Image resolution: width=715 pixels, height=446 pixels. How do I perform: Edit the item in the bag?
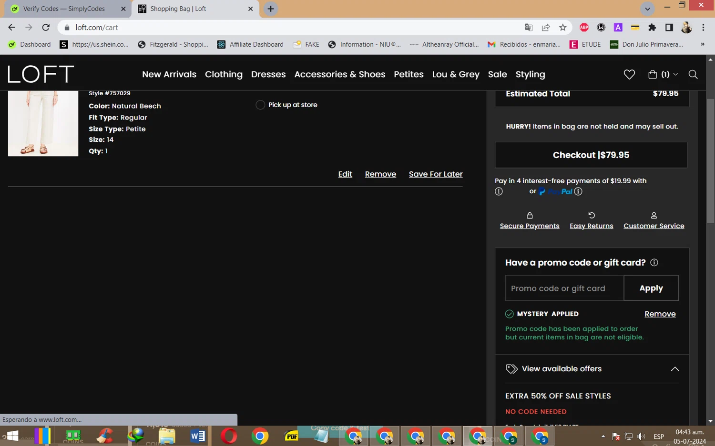(x=345, y=174)
